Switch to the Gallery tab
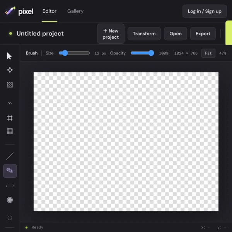 click(x=75, y=11)
